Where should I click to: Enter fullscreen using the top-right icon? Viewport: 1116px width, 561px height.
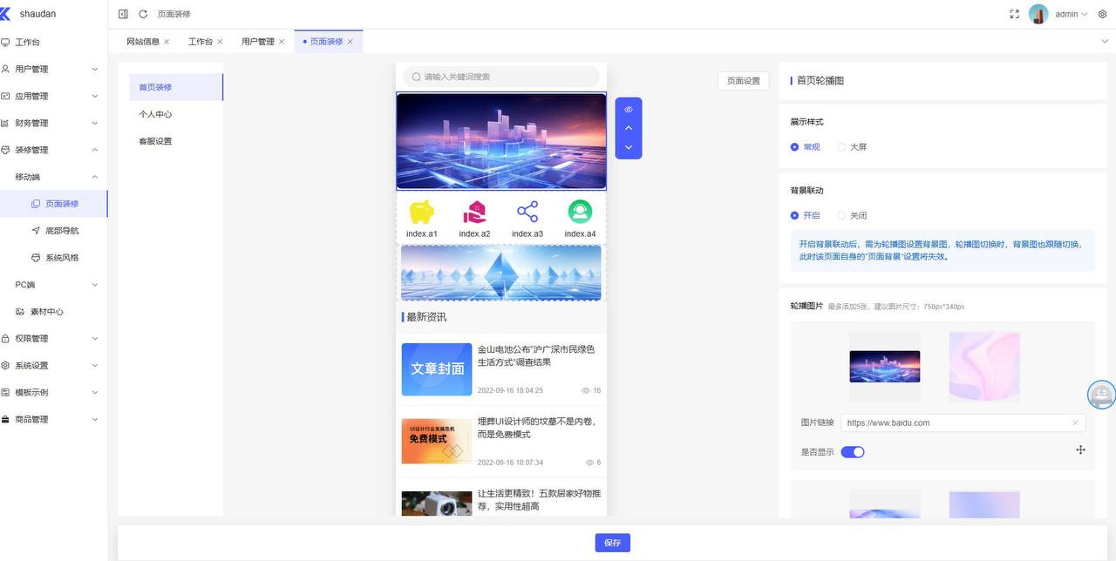1014,14
